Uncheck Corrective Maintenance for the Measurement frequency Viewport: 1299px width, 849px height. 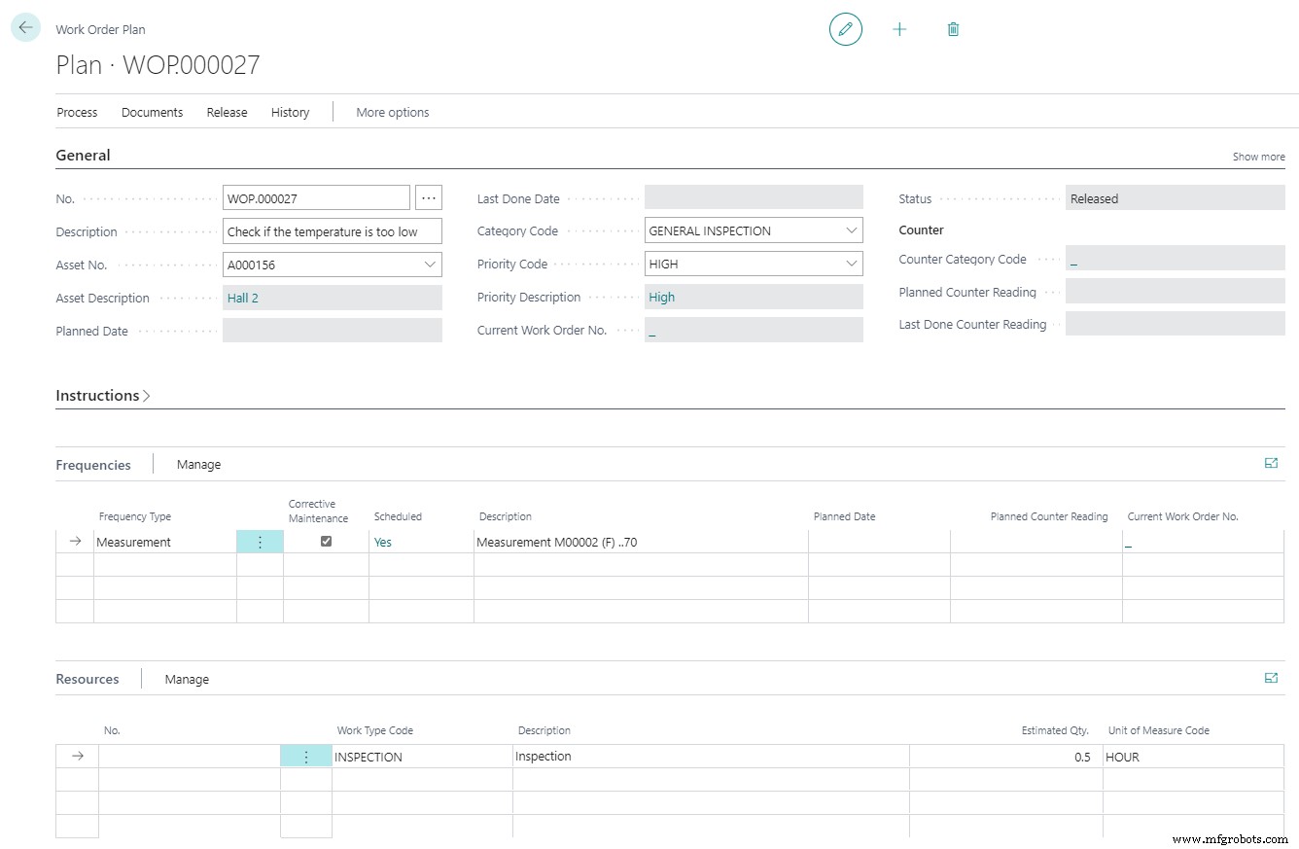point(326,541)
